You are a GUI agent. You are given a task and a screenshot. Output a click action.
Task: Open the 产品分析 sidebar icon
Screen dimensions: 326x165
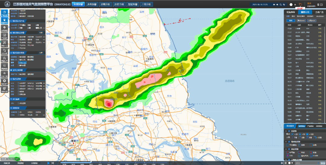(4, 13)
